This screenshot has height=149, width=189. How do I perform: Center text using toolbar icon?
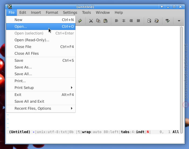point(124,21)
